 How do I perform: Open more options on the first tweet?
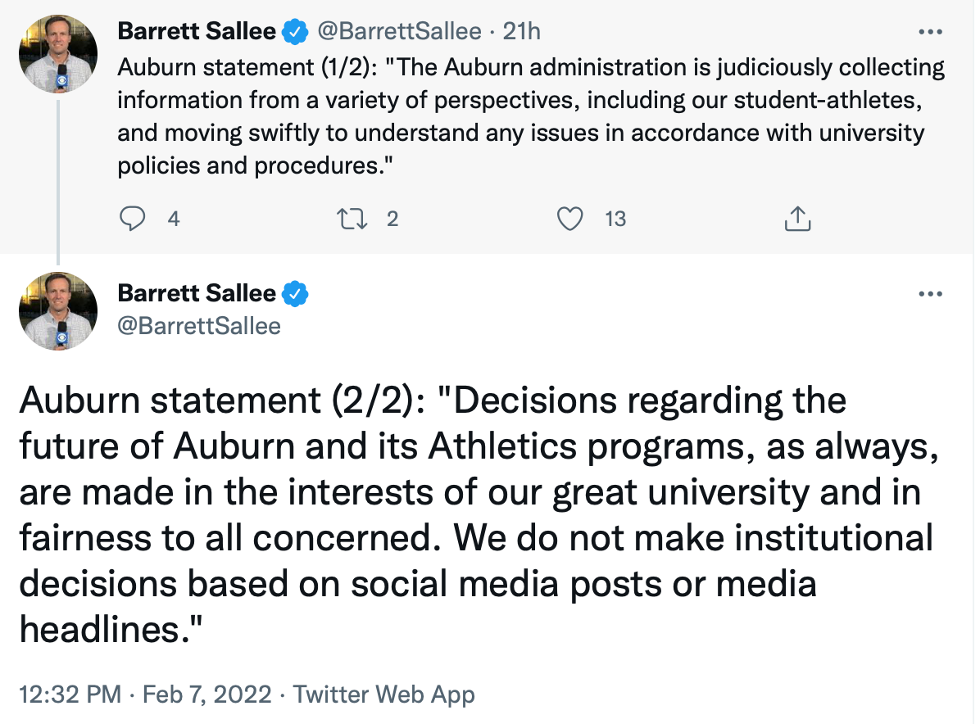[x=931, y=33]
